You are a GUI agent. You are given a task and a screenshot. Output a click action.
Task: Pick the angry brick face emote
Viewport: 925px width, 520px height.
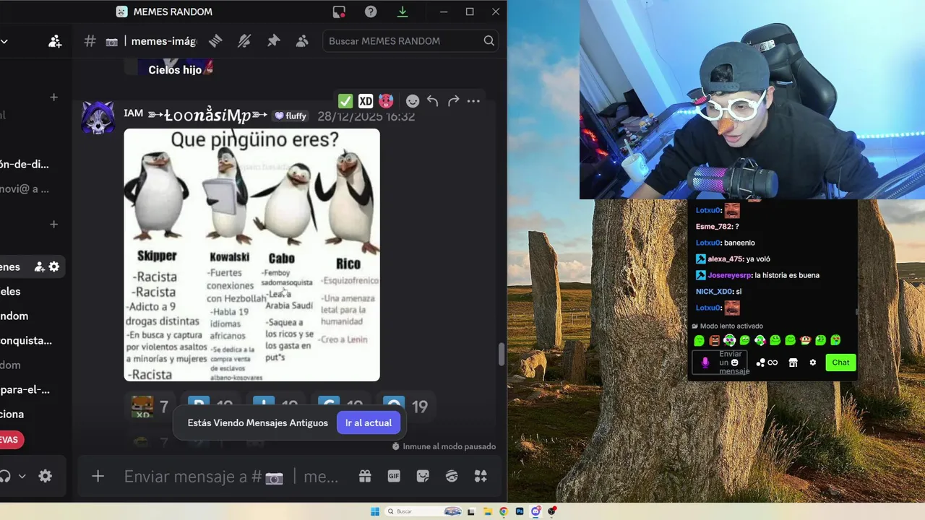click(x=714, y=340)
